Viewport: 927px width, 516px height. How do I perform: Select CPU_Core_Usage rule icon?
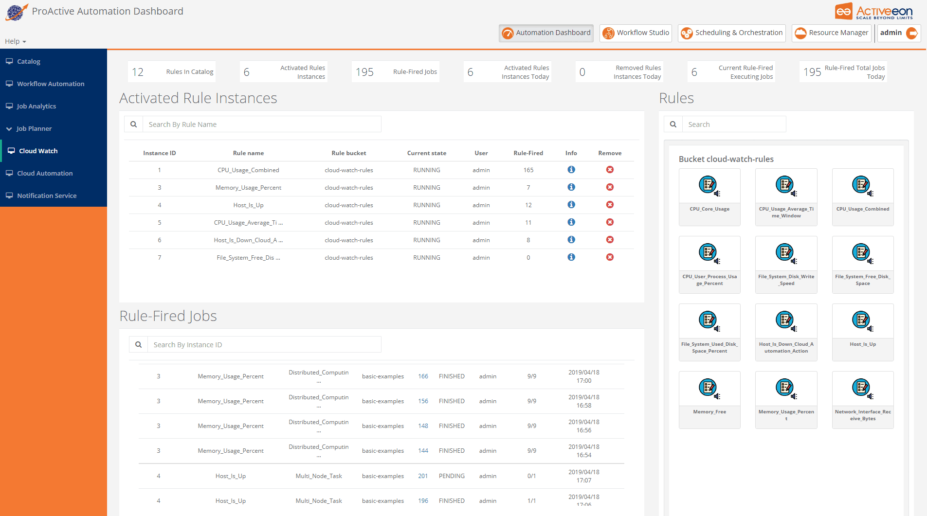(x=709, y=186)
